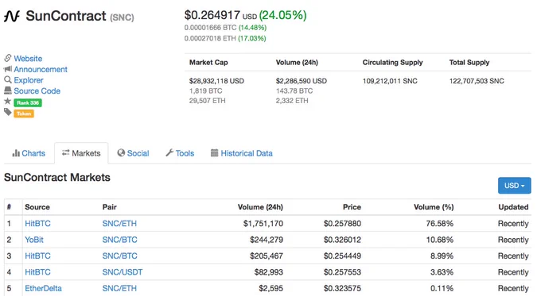The width and height of the screenshot is (541, 296).
Task: Click the arrows icon on Markets tab
Action: [x=65, y=152]
